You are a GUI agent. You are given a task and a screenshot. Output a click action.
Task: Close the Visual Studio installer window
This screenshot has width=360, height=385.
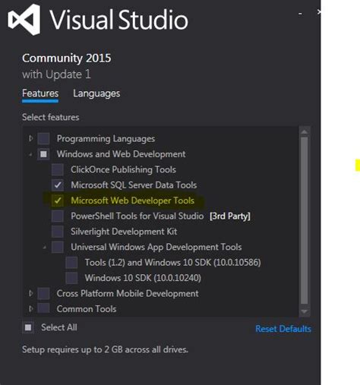tap(319, 12)
